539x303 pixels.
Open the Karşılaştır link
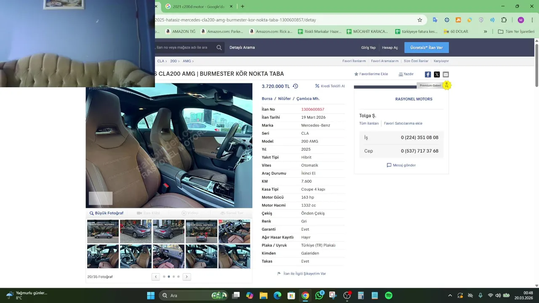(x=441, y=61)
